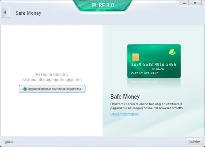Click the gold chip on the card
Screen dimensions: 205x147
pyautogui.click(x=136, y=57)
